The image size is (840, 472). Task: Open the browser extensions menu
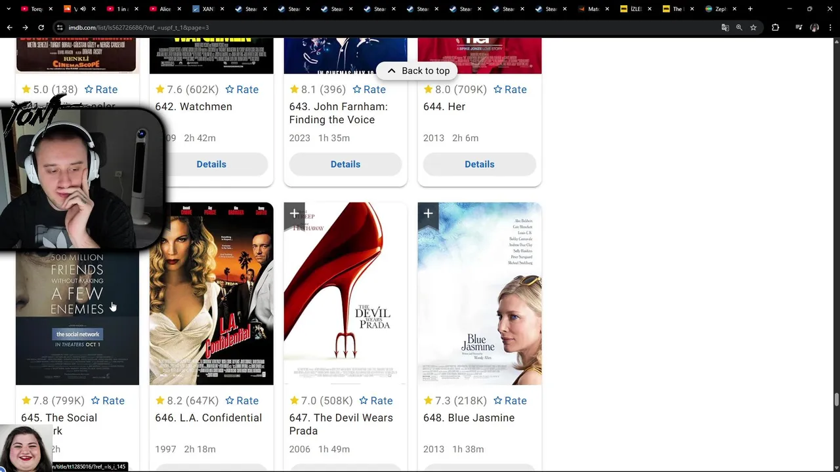point(775,28)
